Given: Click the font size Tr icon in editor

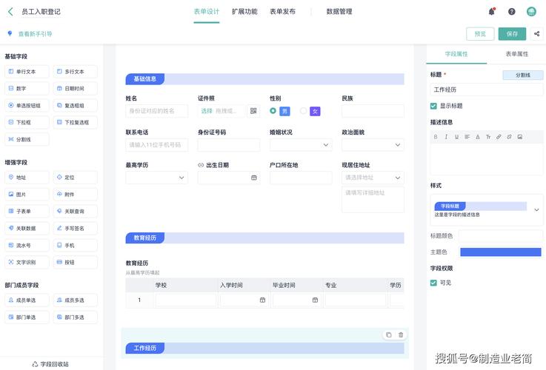Looking at the screenshot, I should (x=488, y=137).
